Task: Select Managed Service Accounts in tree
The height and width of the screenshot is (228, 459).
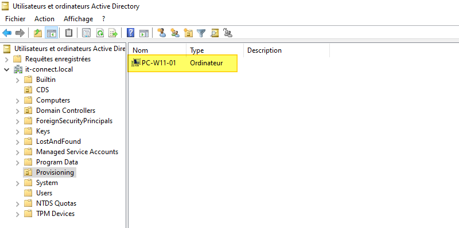Action: pyautogui.click(x=77, y=152)
